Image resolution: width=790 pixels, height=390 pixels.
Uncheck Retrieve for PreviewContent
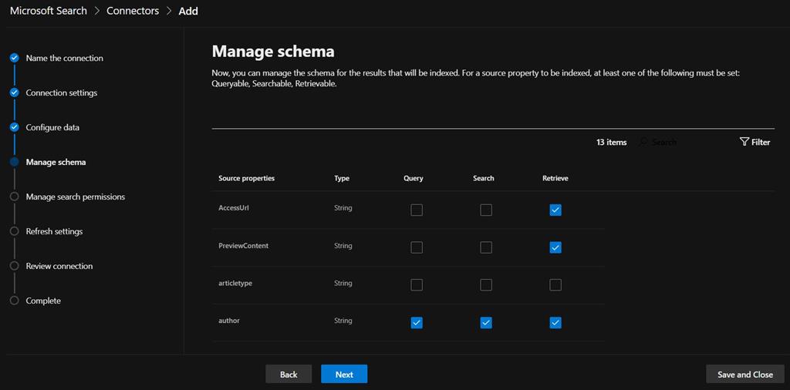[x=555, y=247]
